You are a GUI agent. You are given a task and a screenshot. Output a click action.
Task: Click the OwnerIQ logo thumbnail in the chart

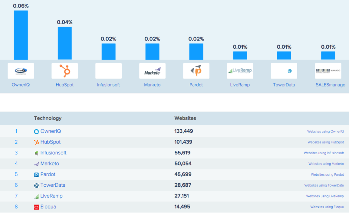pyautogui.click(x=21, y=71)
